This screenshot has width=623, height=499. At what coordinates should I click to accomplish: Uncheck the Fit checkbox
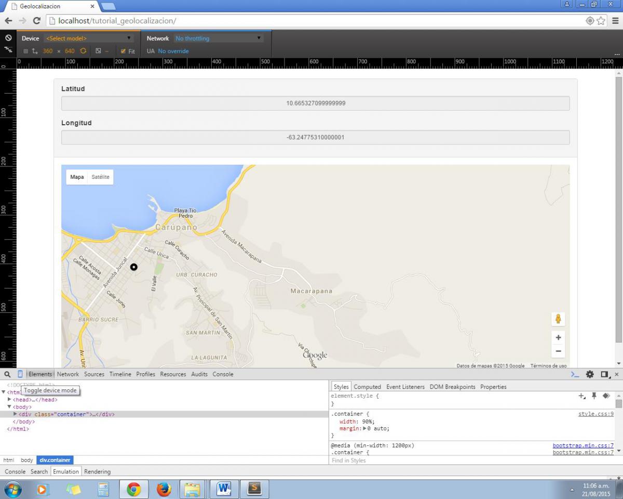point(123,51)
